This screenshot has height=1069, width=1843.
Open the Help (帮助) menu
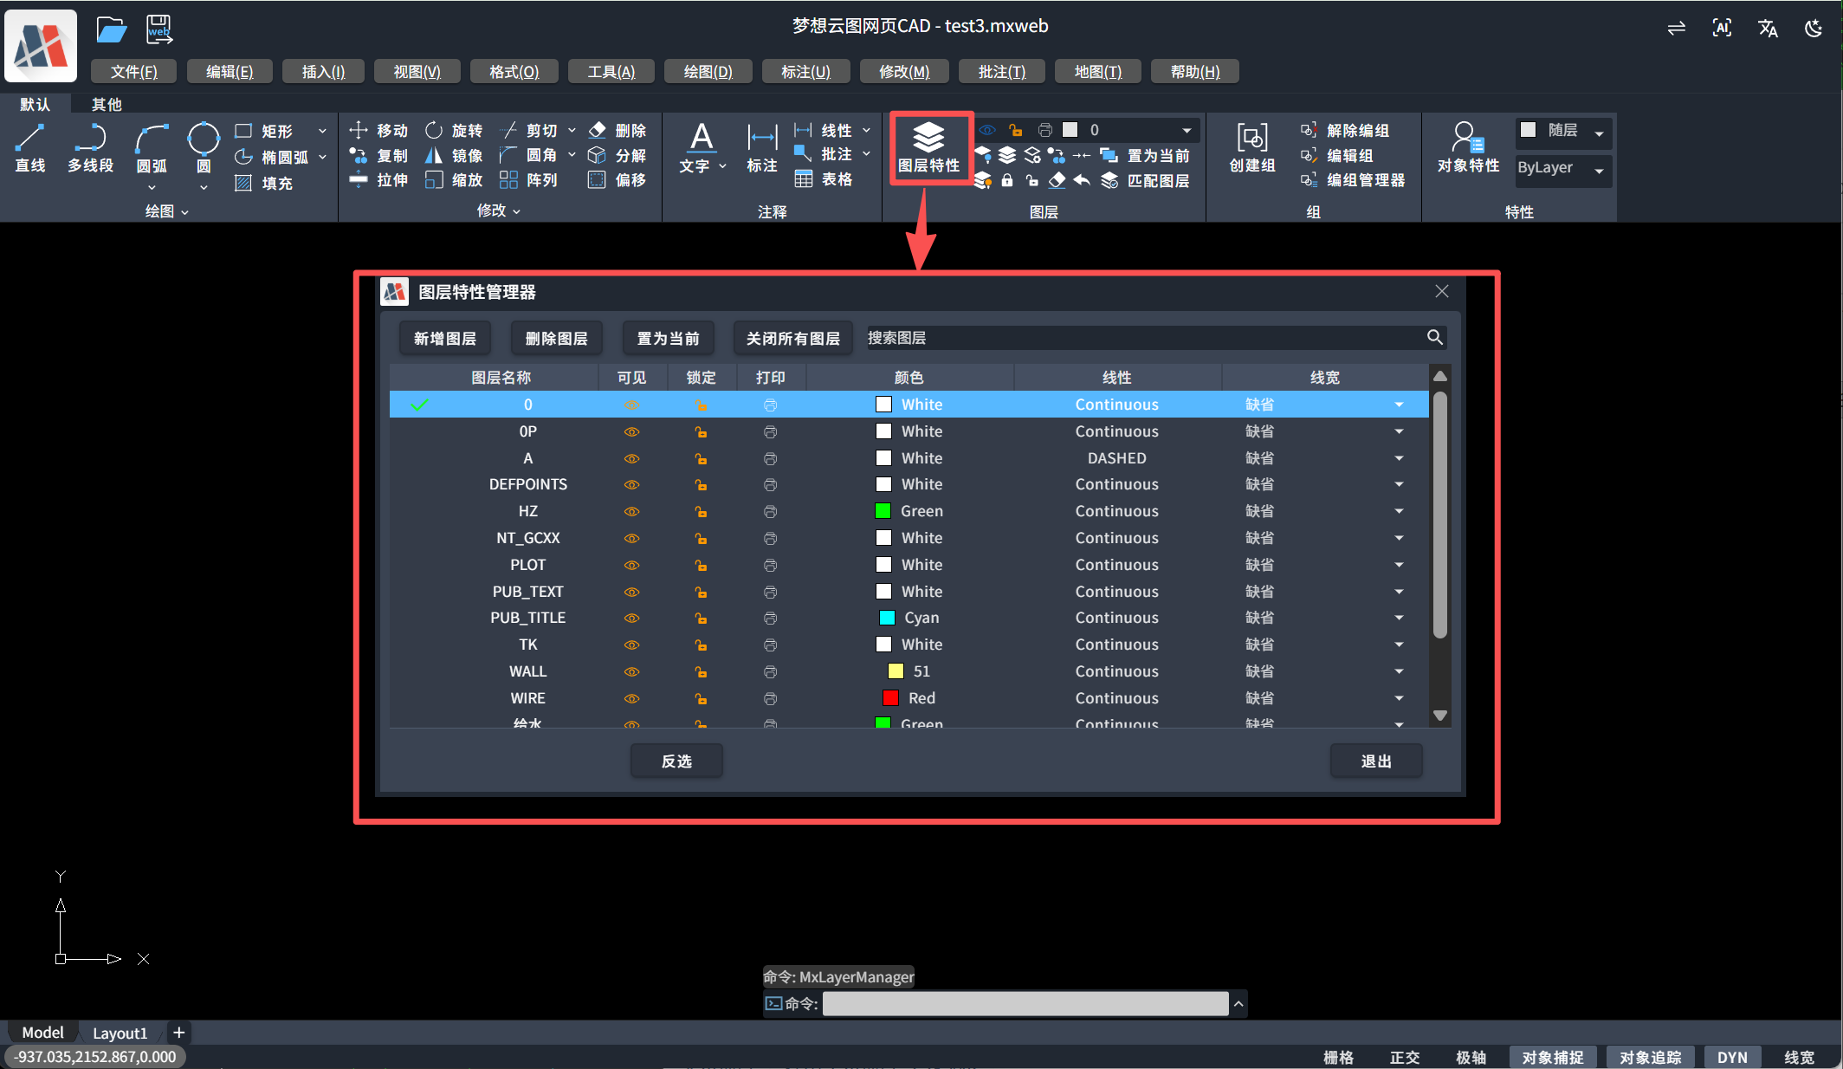coord(1195,71)
